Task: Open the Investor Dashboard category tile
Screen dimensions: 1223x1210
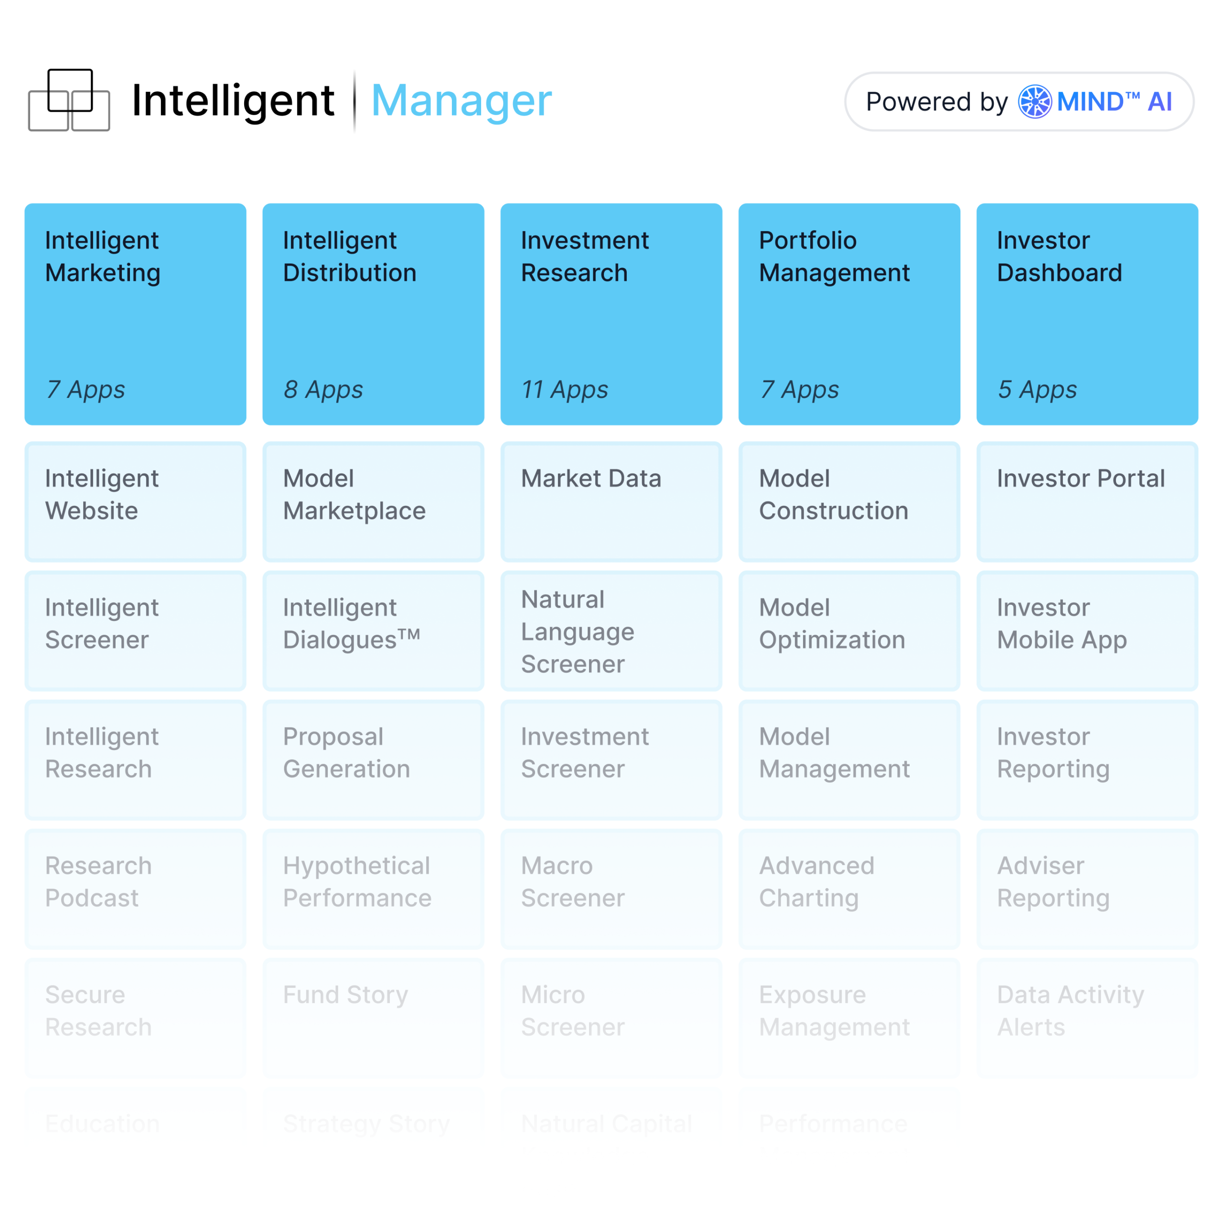Action: pyautogui.click(x=1087, y=314)
